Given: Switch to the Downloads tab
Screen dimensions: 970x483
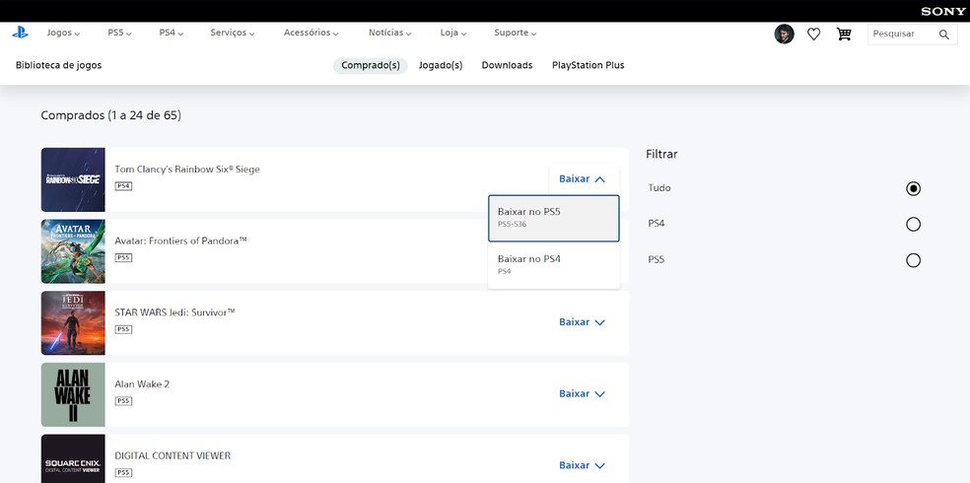Looking at the screenshot, I should [508, 66].
